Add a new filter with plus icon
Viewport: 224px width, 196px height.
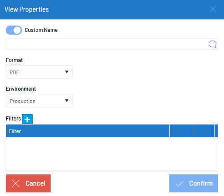27,119
